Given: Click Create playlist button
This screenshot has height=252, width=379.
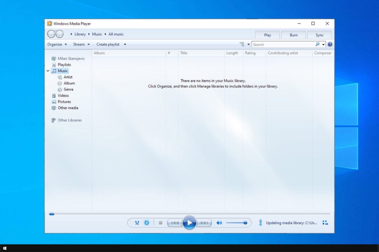Looking at the screenshot, I should tap(108, 44).
